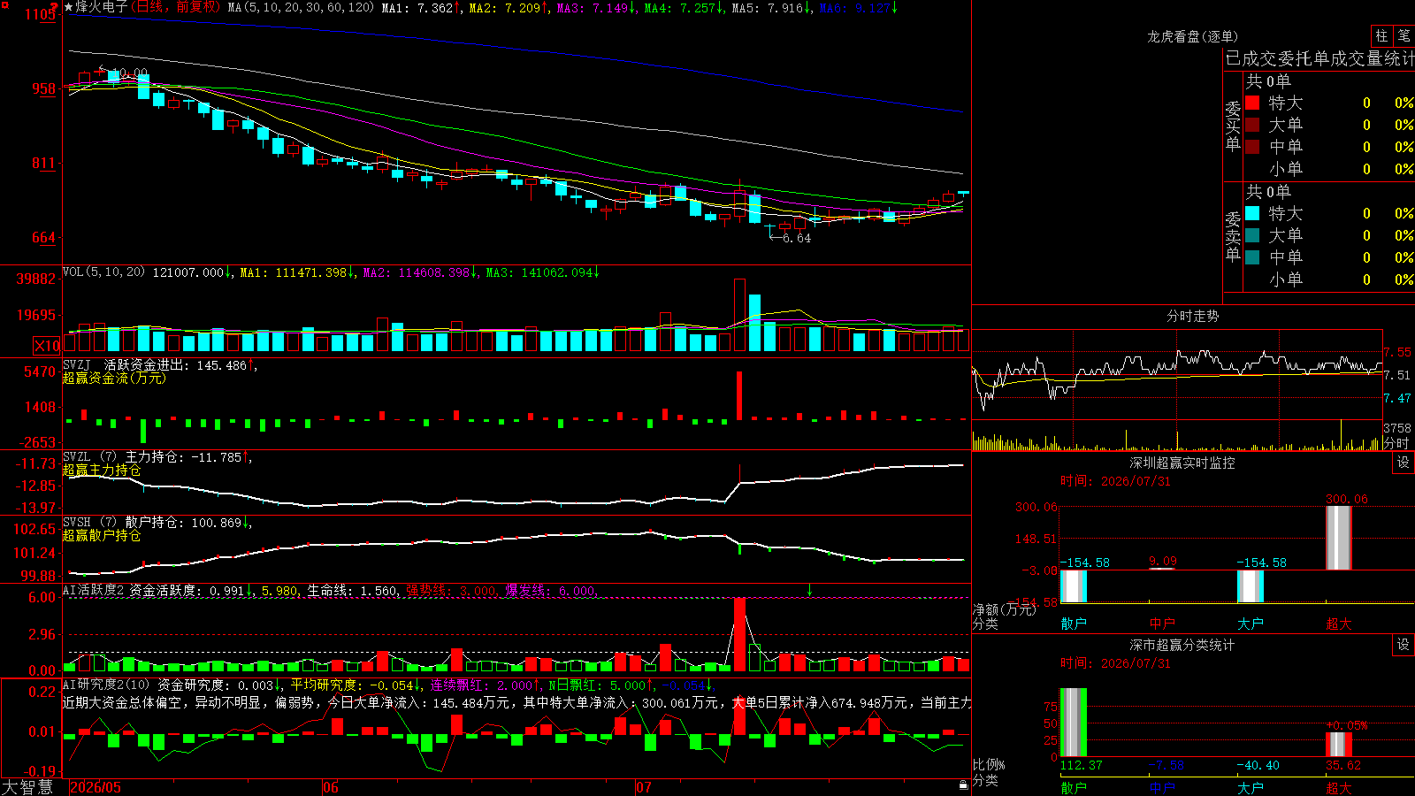Click the 烽火电子 stock name
This screenshot has width=1415, height=796.
click(102, 7)
